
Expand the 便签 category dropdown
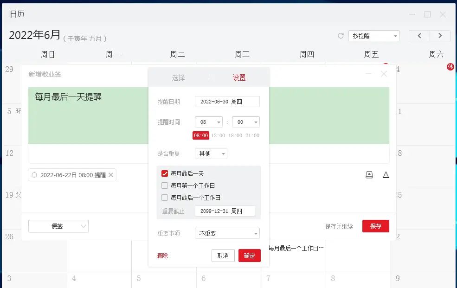(58, 226)
